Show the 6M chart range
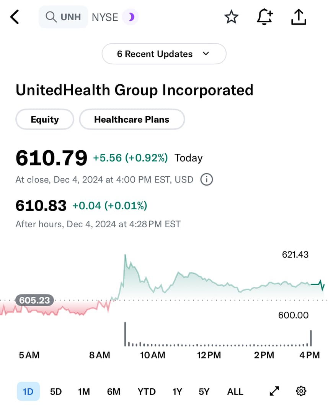 click(114, 391)
